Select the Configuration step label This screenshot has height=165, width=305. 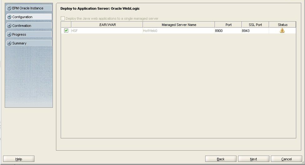click(x=22, y=17)
